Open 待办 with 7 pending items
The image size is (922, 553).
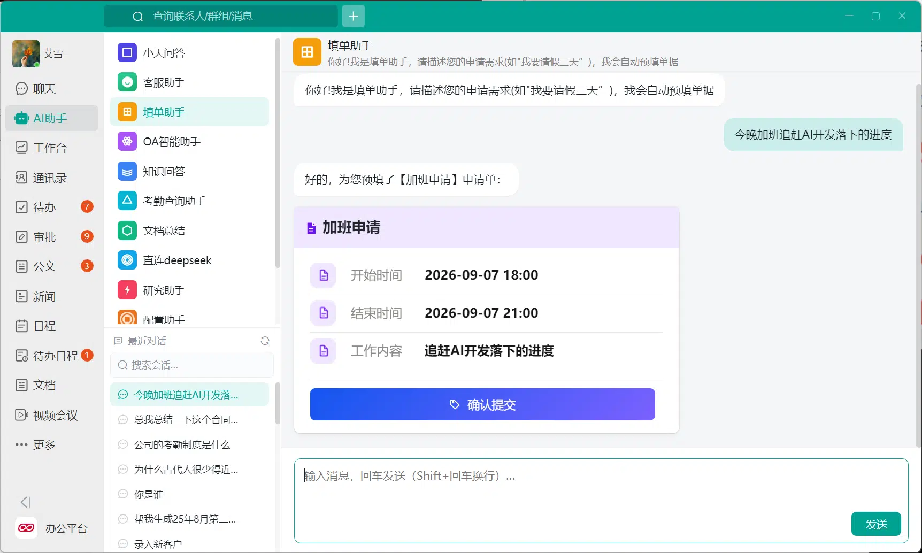click(x=52, y=207)
